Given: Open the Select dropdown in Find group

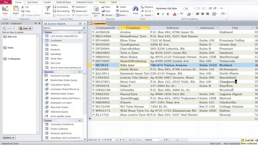Looking at the screenshot, I should click(147, 15).
